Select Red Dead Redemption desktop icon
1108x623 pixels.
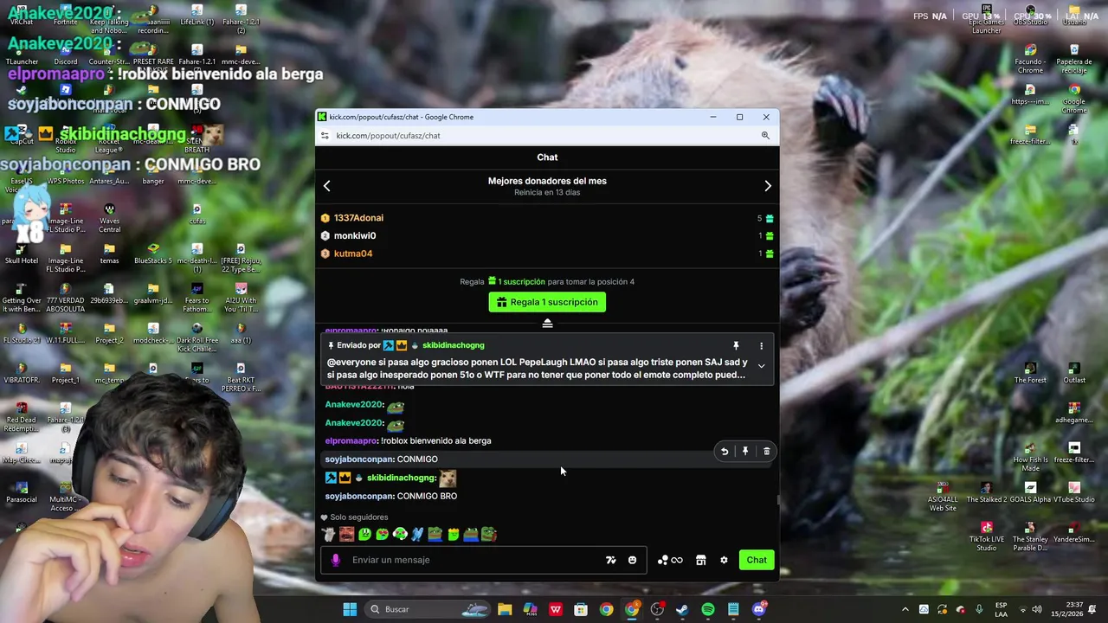tap(22, 417)
